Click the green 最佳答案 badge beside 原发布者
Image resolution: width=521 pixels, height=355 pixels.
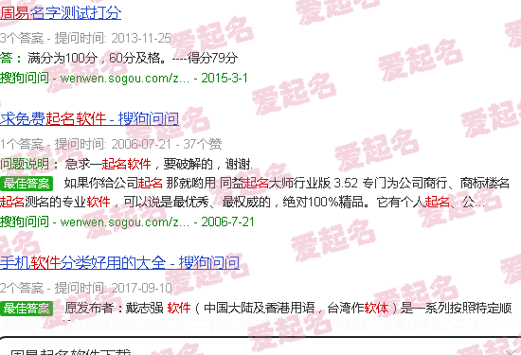pyautogui.click(x=27, y=309)
